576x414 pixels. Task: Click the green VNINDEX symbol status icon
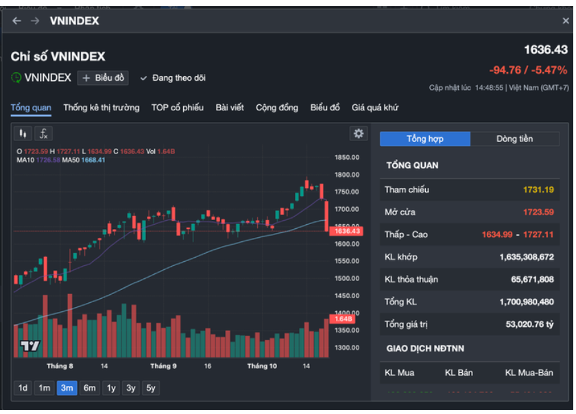point(16,78)
